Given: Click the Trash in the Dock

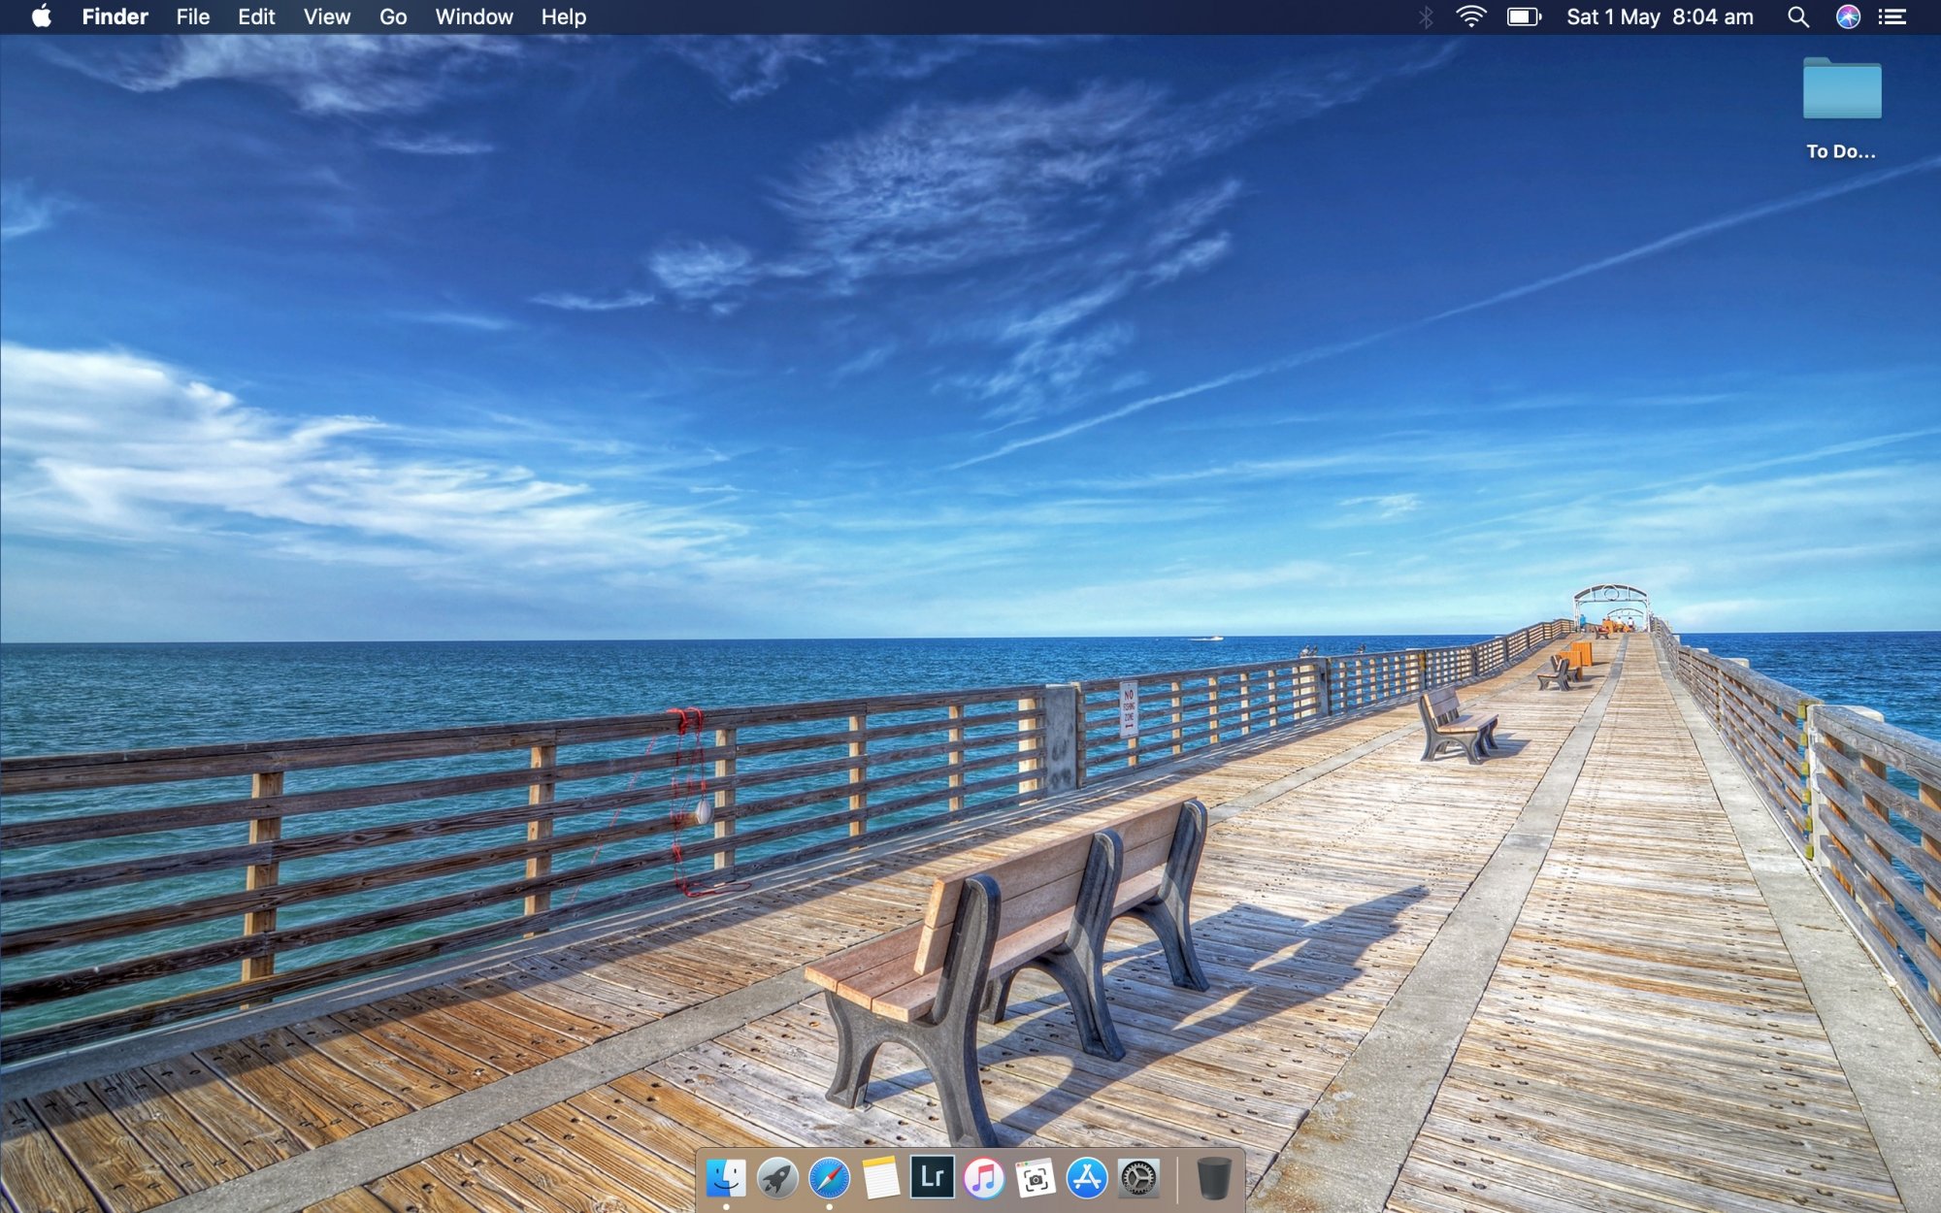Looking at the screenshot, I should [1213, 1178].
